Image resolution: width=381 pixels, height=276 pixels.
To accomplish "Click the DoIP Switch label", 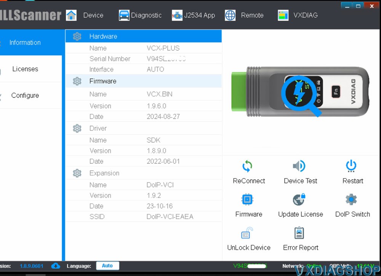I will pos(352,214).
